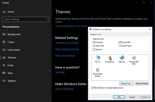Viewport: 155px width, 102px height.
Task: Toggle Allow themes to change desktop icons
Action: click(x=92, y=88)
